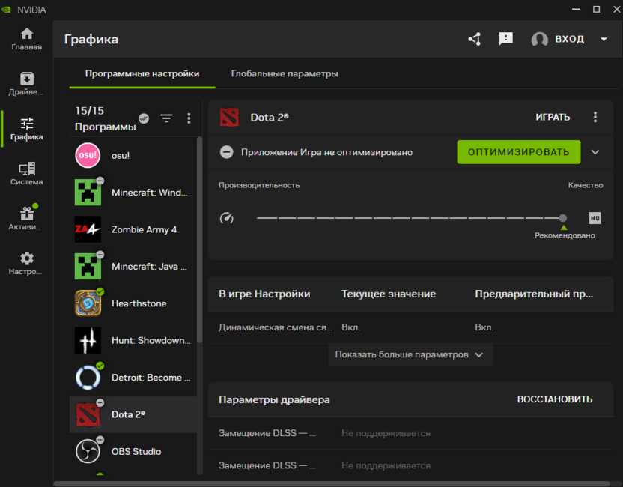The width and height of the screenshot is (623, 487).
Task: Expand Показать больше параметров
Action: (x=410, y=354)
